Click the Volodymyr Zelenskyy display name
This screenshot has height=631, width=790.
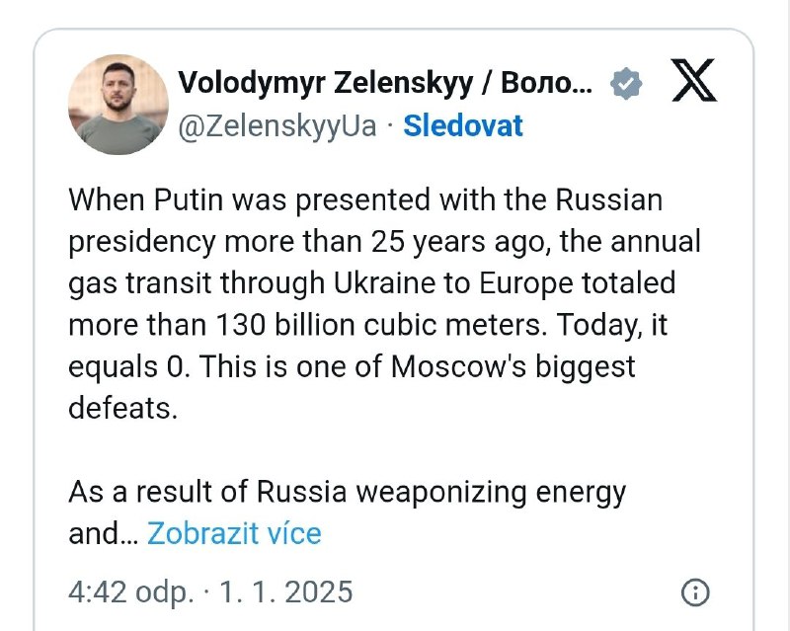[385, 84]
